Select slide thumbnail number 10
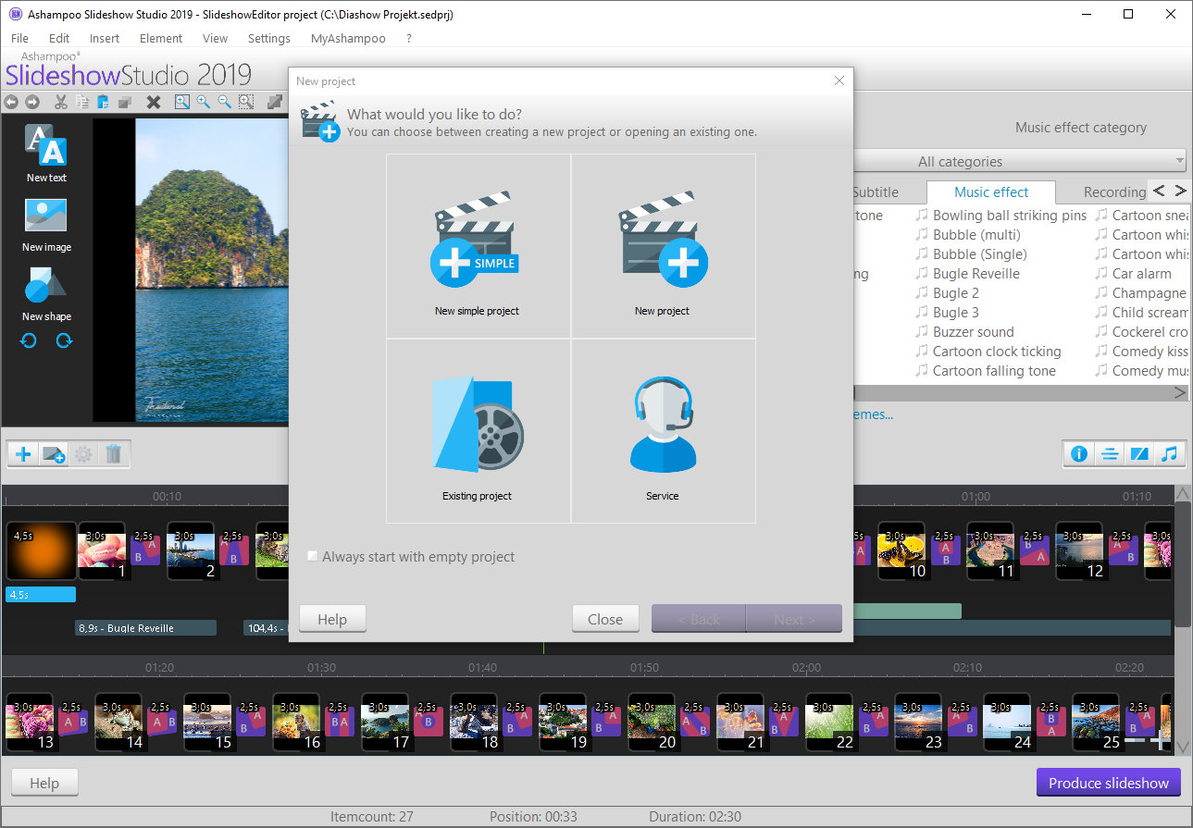This screenshot has width=1193, height=828. pos(901,550)
